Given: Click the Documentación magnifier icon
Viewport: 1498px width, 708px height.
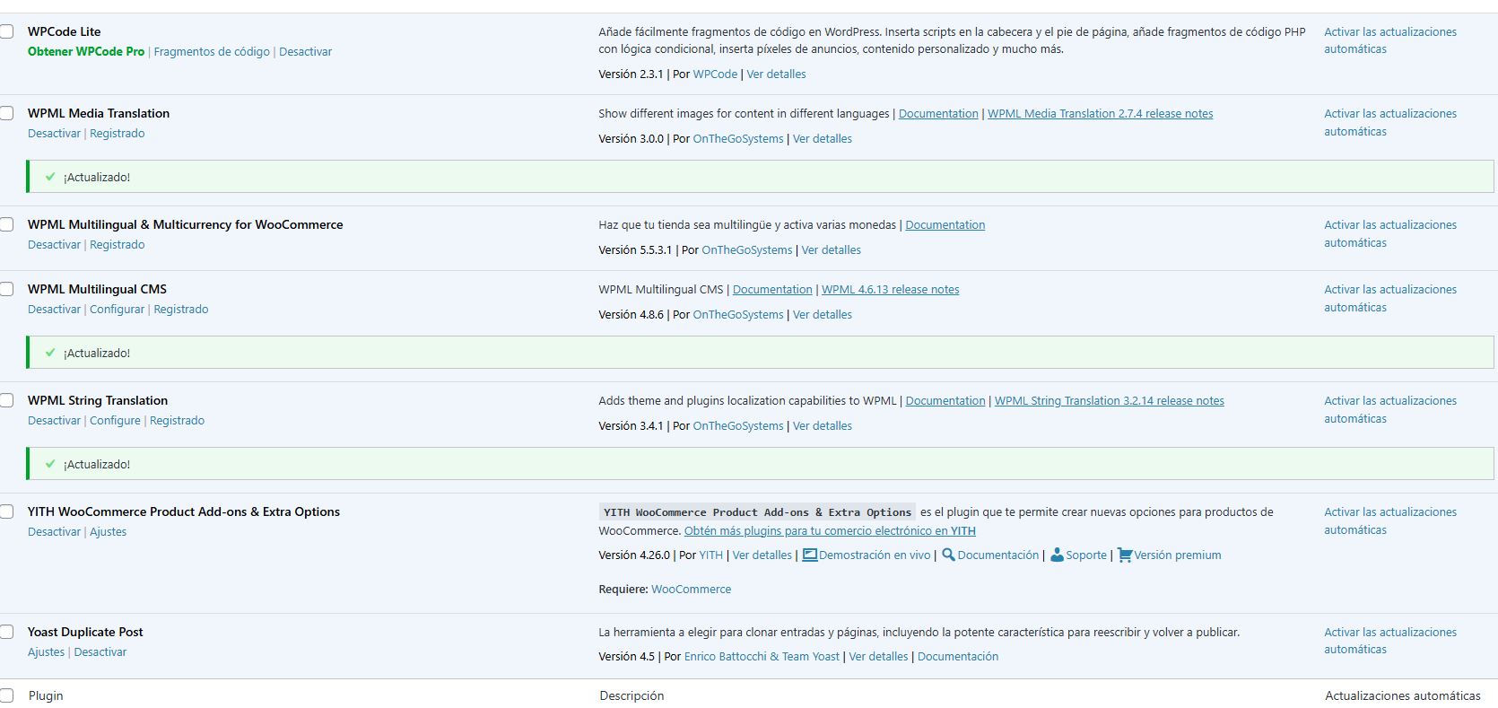Looking at the screenshot, I should (x=948, y=555).
